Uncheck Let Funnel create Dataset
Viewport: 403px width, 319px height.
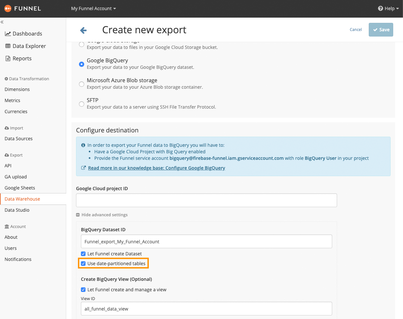pyautogui.click(x=83, y=254)
